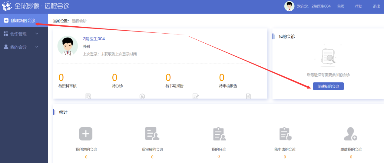Expand the 我的会诊 sidebar chevron
Image resolution: width=384 pixels, height=163 pixels.
click(37, 47)
